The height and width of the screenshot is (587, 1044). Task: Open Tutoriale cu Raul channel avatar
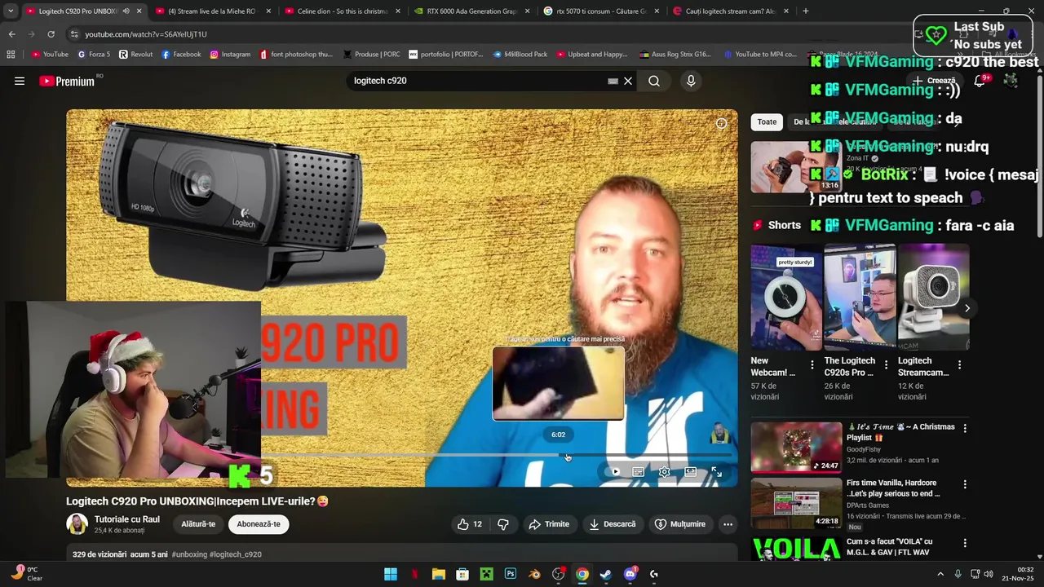pyautogui.click(x=77, y=524)
